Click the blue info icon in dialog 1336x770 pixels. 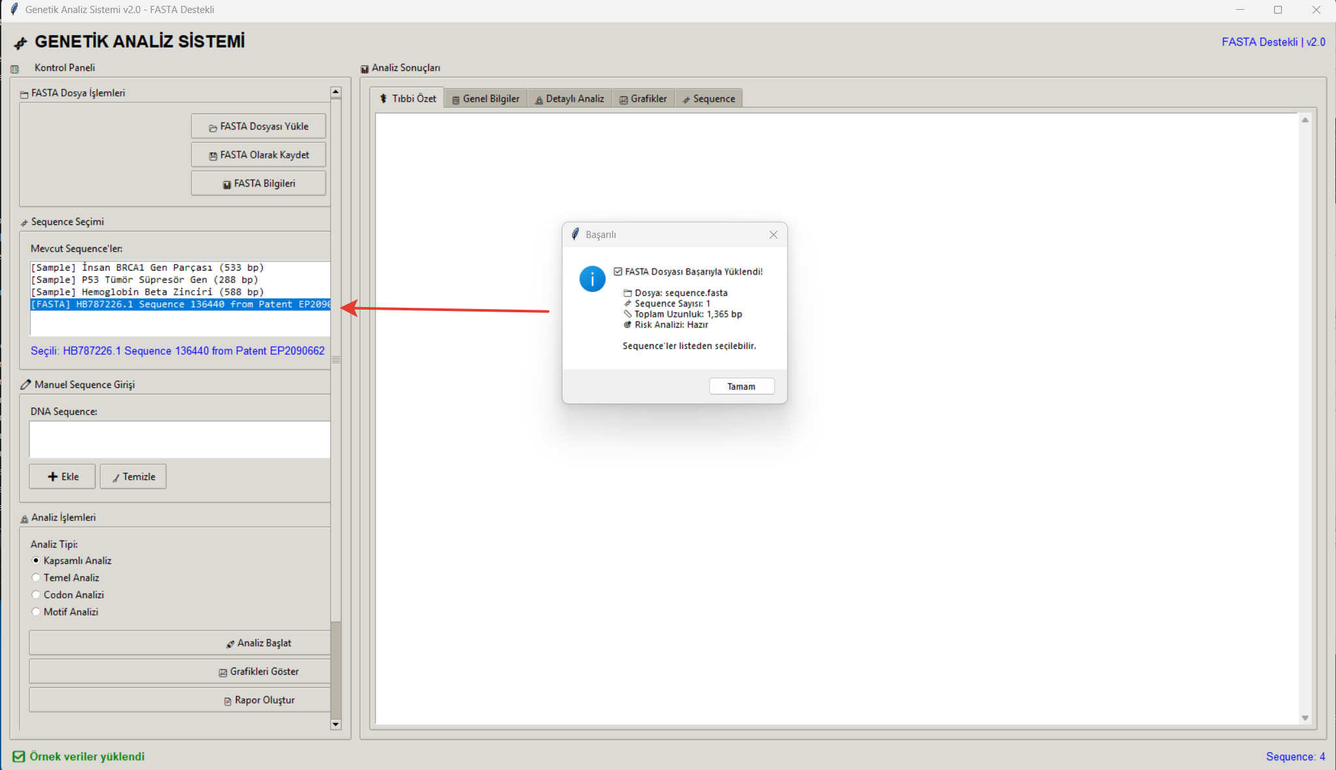tap(592, 279)
